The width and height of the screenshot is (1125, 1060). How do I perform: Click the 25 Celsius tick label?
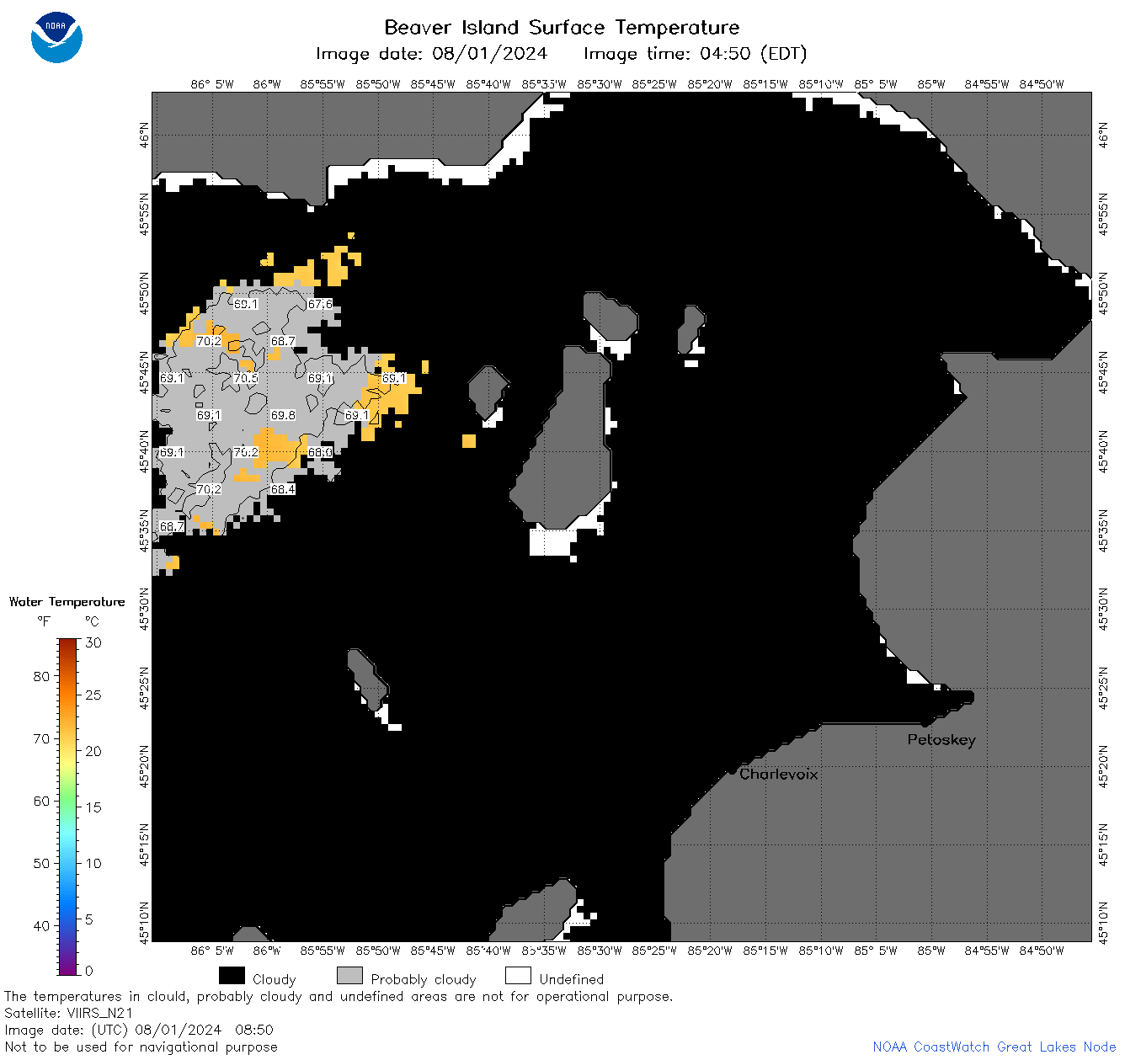93,695
